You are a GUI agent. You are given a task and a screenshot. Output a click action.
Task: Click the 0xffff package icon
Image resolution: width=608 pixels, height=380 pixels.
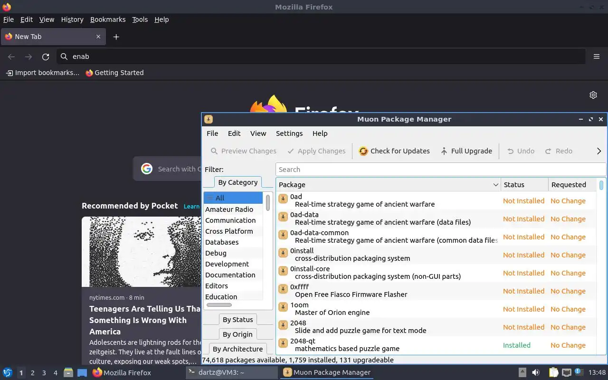pyautogui.click(x=283, y=289)
